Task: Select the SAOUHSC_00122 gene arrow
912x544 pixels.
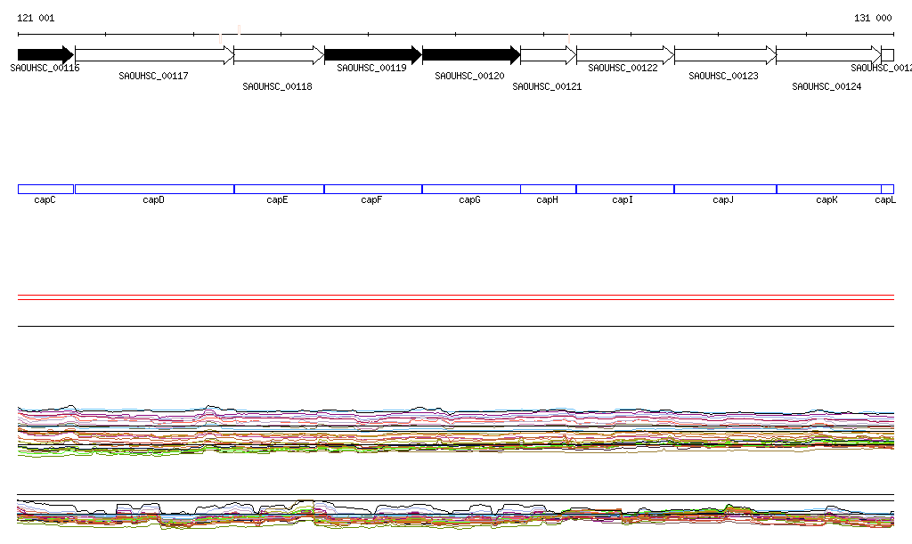Action: [624, 55]
